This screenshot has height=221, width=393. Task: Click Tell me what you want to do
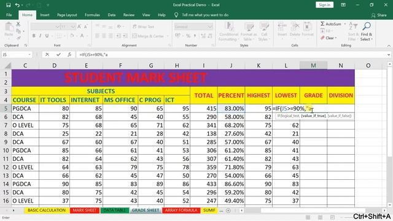(x=205, y=15)
